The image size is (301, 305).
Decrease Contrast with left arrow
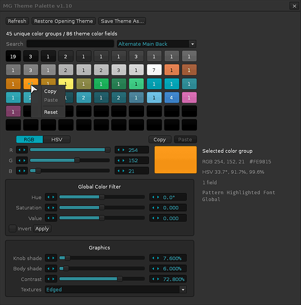click(48, 279)
